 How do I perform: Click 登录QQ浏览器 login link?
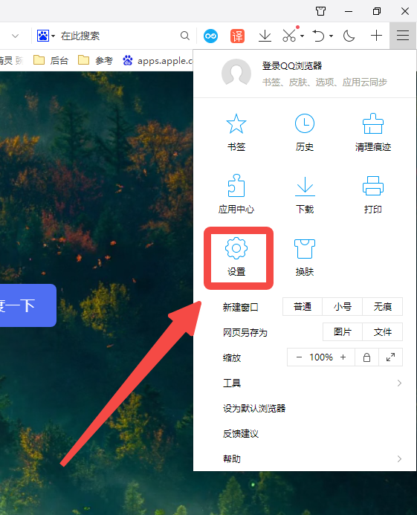coord(292,65)
